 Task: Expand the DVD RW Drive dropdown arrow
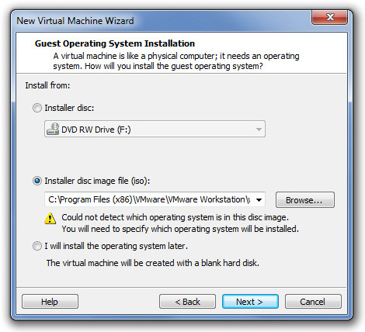point(259,130)
